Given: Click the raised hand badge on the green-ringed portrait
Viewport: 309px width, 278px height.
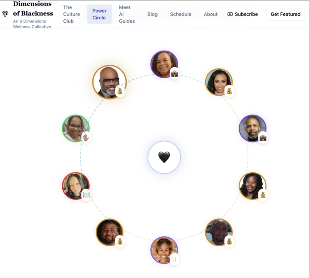Looking at the screenshot, I should pos(86,138).
